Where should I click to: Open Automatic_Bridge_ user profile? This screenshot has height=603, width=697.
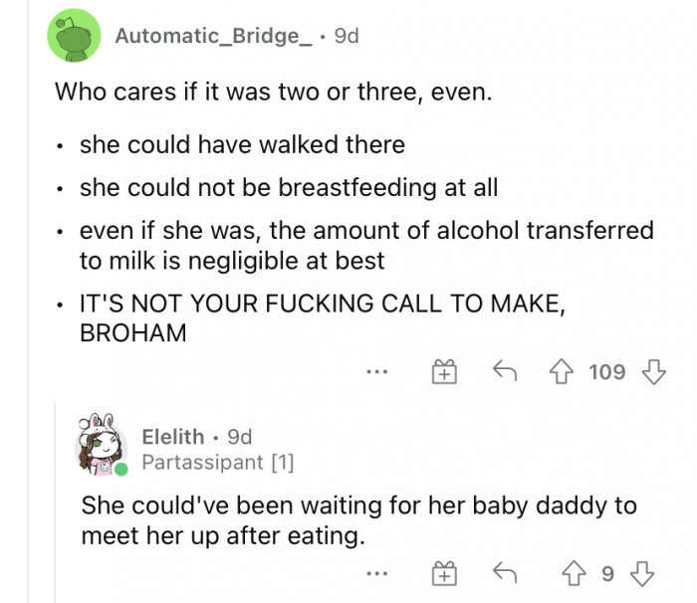pyautogui.click(x=207, y=36)
